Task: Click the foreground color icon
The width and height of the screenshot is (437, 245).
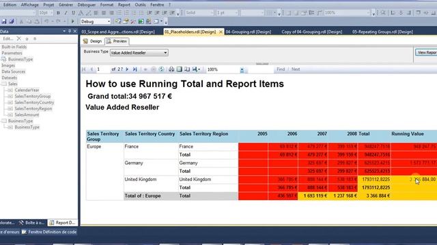Action: point(81,13)
